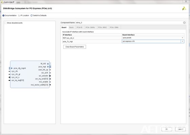Click the axi_aclk port label

pos(45,73)
